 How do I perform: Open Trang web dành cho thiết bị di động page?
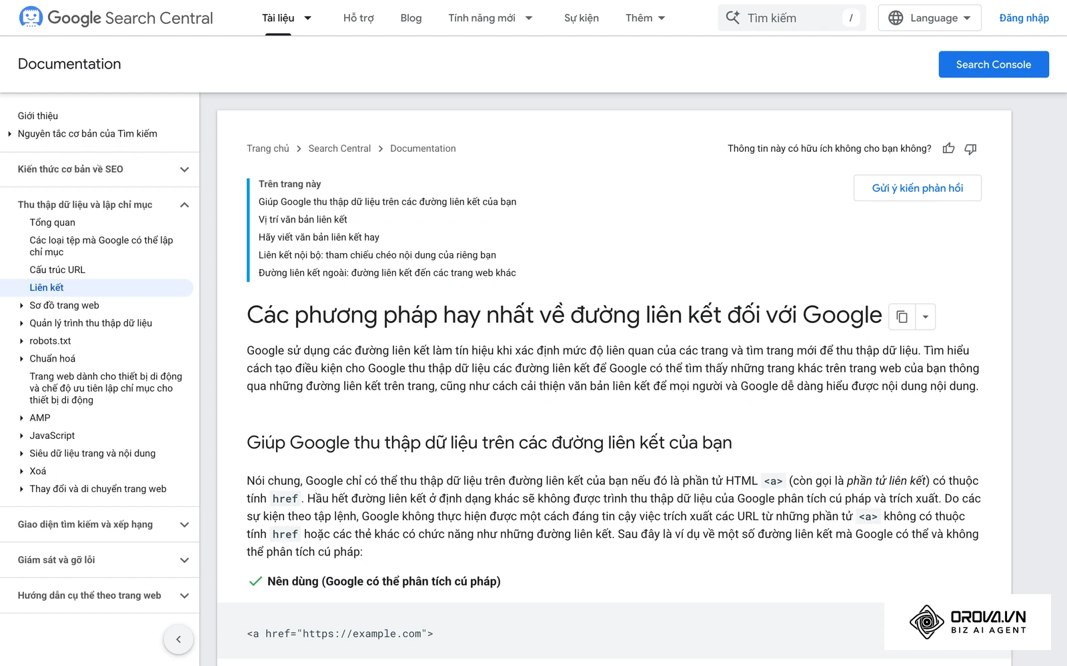click(x=105, y=388)
